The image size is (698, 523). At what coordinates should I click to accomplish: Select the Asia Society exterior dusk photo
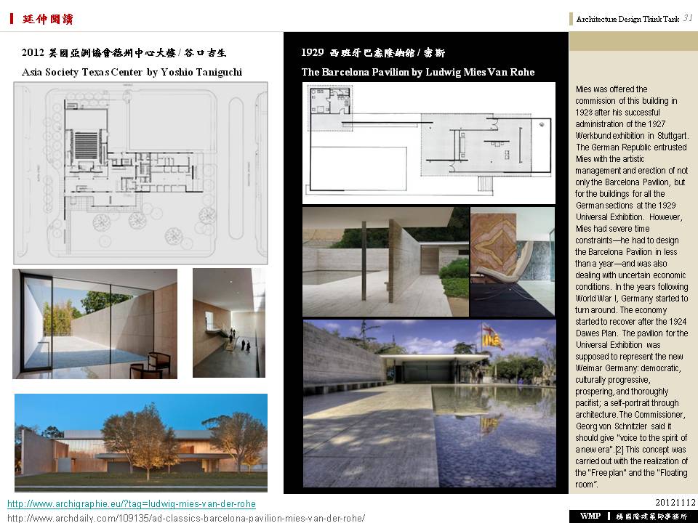click(x=140, y=442)
